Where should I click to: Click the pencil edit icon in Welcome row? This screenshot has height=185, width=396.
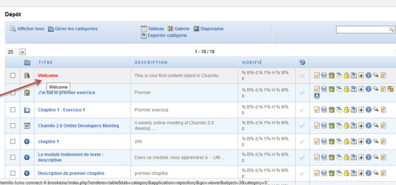(x=317, y=75)
